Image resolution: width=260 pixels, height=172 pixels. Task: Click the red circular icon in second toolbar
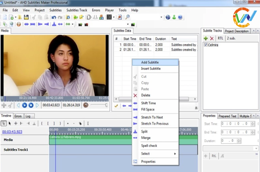click(x=19, y=24)
